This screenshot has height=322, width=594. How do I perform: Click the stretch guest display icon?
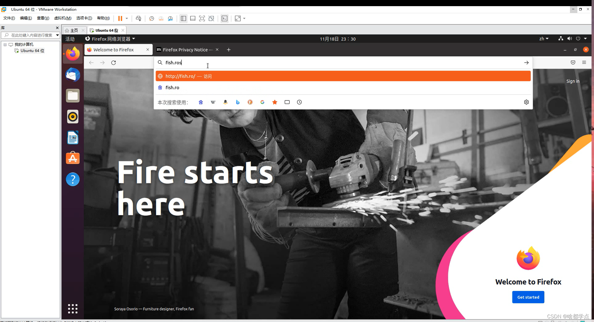click(238, 18)
